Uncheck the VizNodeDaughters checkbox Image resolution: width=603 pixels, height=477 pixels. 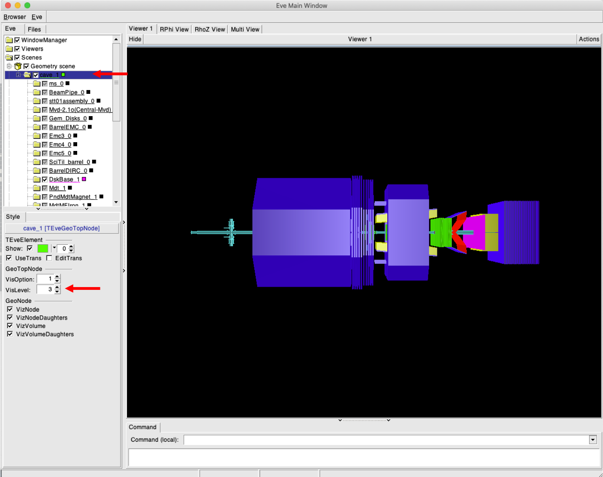point(10,318)
